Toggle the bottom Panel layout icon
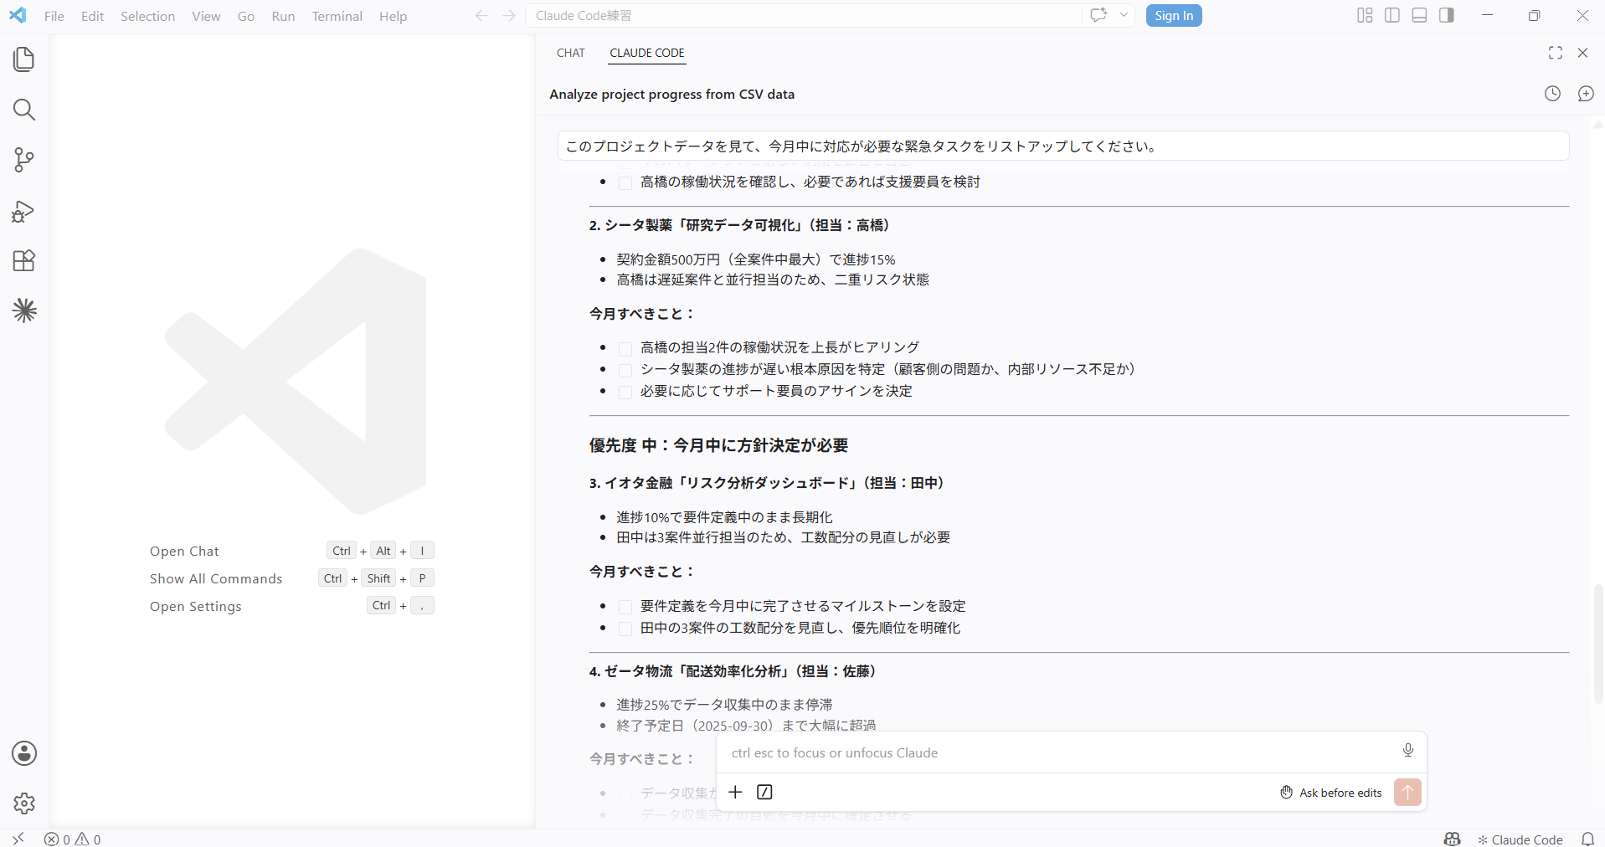Screen dimensions: 1605x847 click(1419, 15)
